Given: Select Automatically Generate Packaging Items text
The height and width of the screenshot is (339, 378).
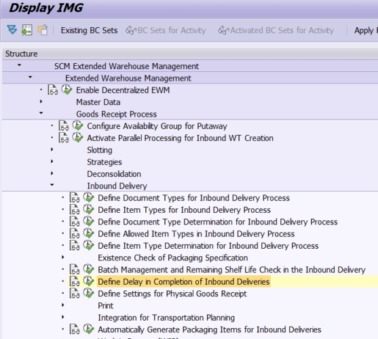Looking at the screenshot, I should [210, 330].
